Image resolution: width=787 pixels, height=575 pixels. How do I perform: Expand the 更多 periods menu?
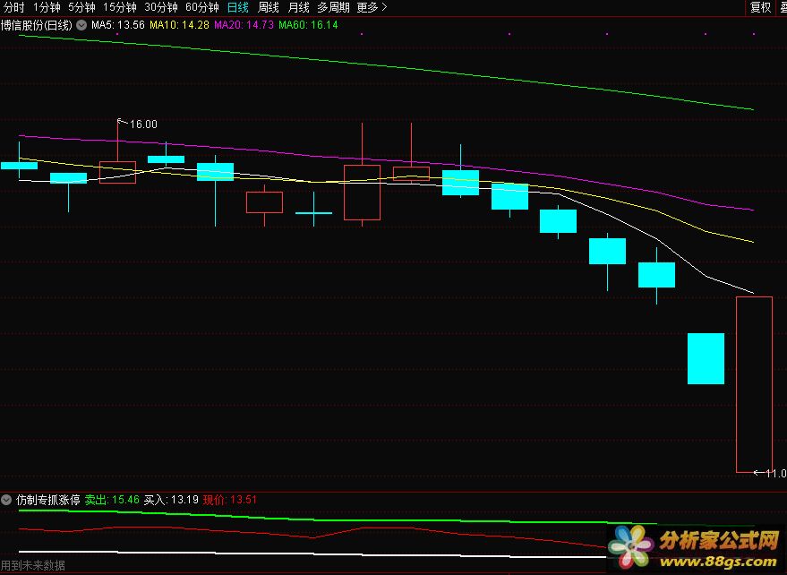(x=372, y=7)
